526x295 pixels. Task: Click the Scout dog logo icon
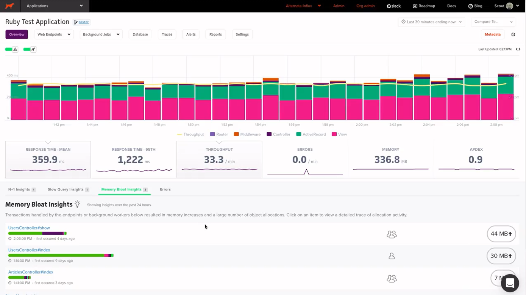10,6
